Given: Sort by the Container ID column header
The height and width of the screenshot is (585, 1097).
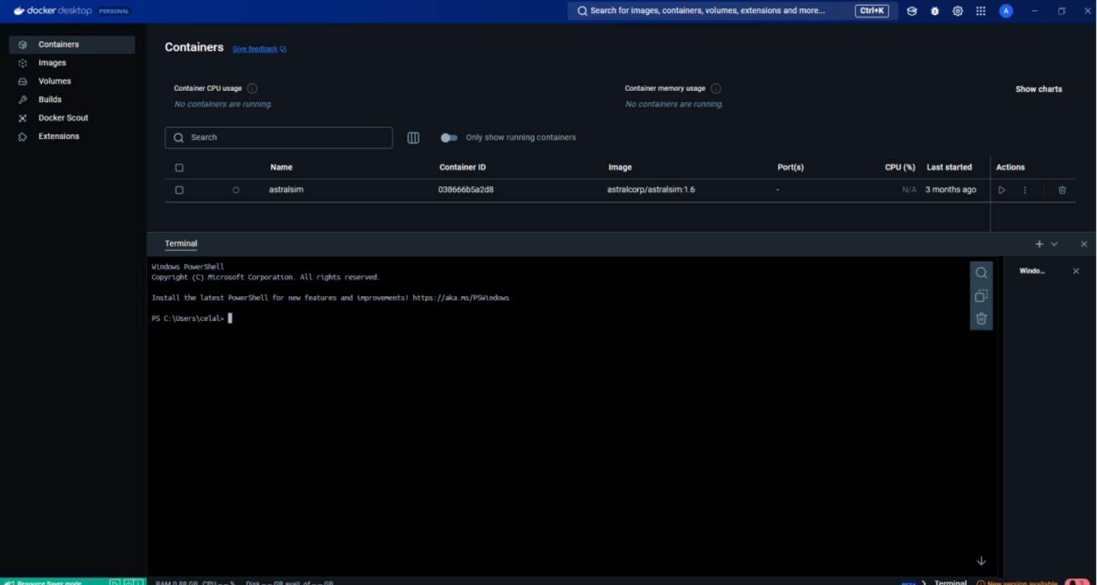Looking at the screenshot, I should (462, 168).
